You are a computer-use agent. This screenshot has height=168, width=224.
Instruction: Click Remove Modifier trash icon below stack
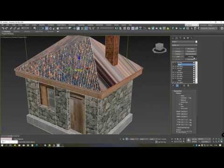[184, 85]
